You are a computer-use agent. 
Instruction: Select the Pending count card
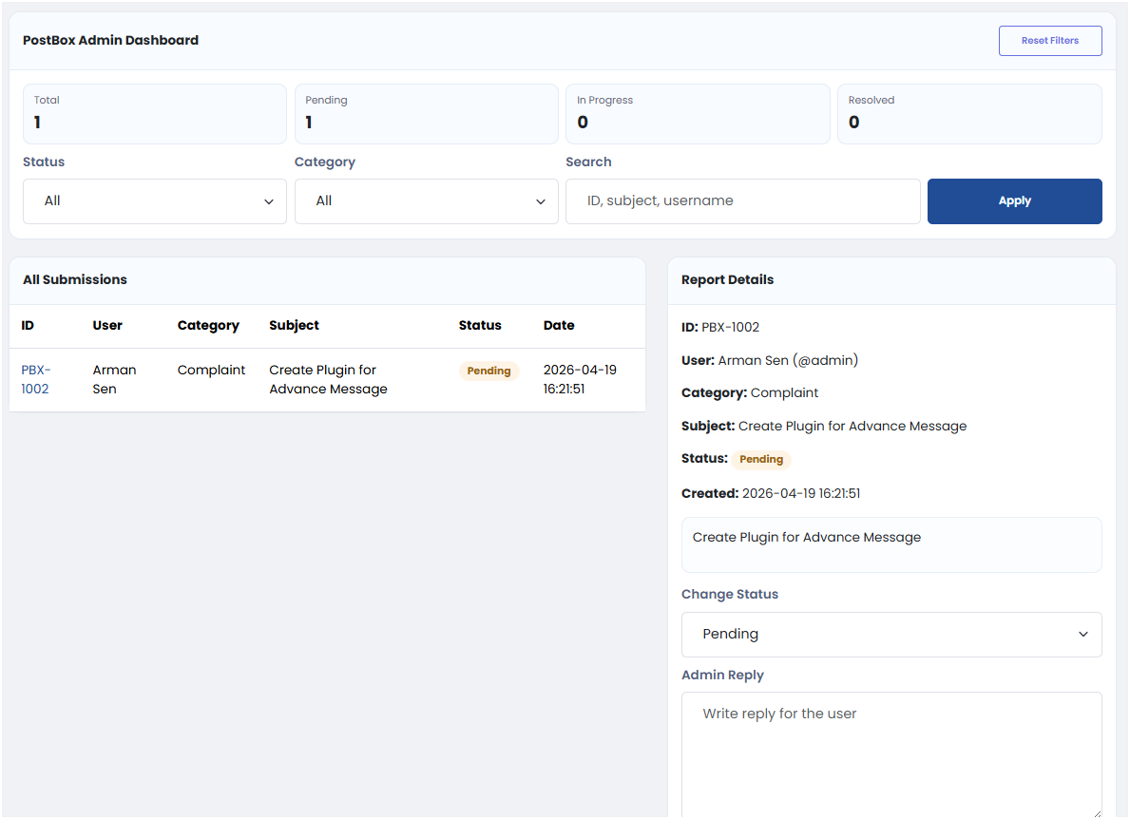(x=426, y=114)
